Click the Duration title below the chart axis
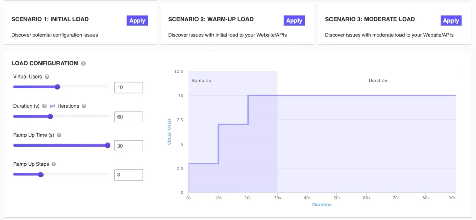 coord(322,205)
